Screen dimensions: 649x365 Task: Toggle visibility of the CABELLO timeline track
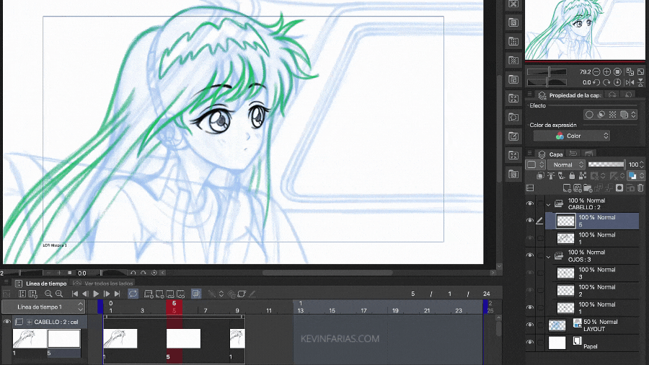click(6, 322)
